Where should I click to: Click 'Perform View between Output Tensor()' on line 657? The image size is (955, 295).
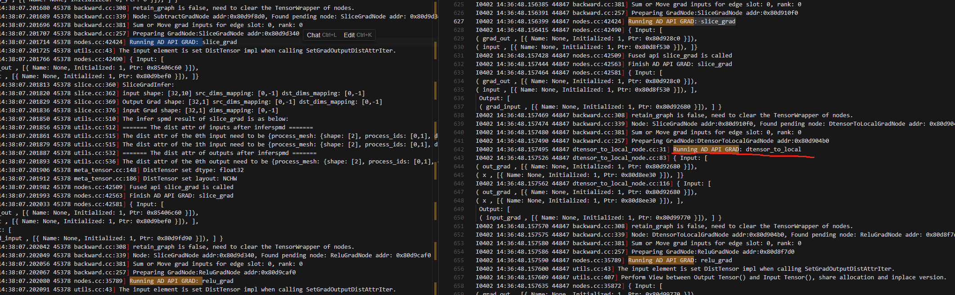tap(681, 277)
